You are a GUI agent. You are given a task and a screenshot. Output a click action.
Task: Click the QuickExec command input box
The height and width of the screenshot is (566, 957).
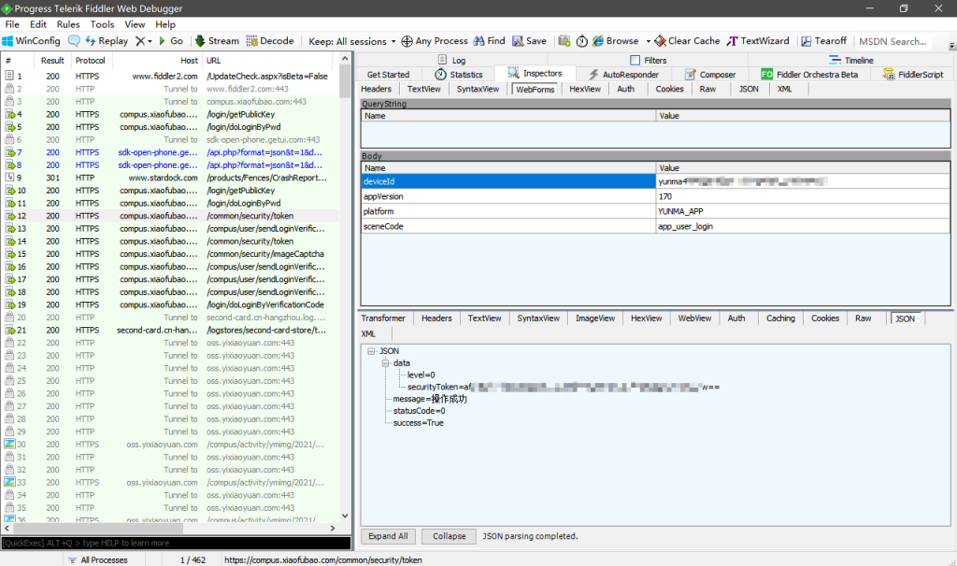(176, 543)
